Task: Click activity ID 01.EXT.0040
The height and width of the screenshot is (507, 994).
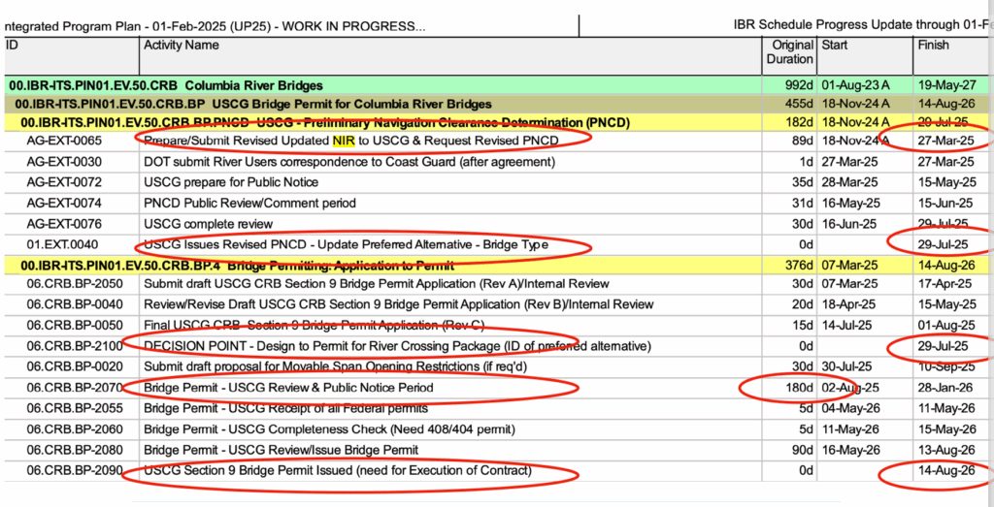Action: (x=62, y=244)
